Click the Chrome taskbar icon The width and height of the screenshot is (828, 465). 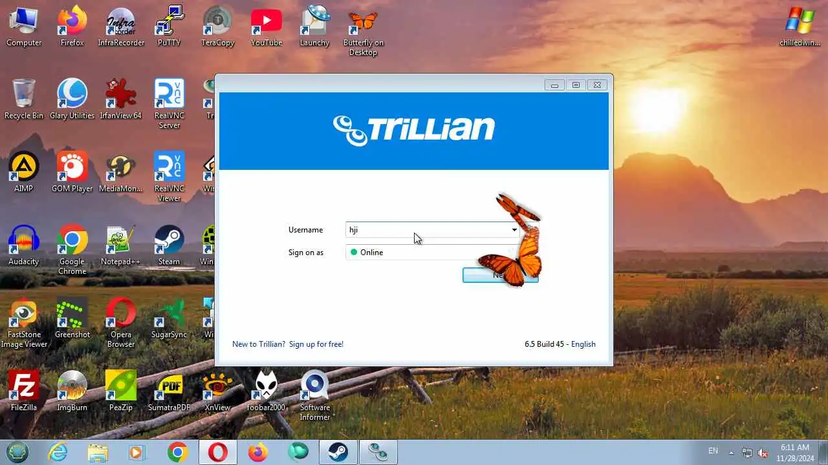(177, 453)
